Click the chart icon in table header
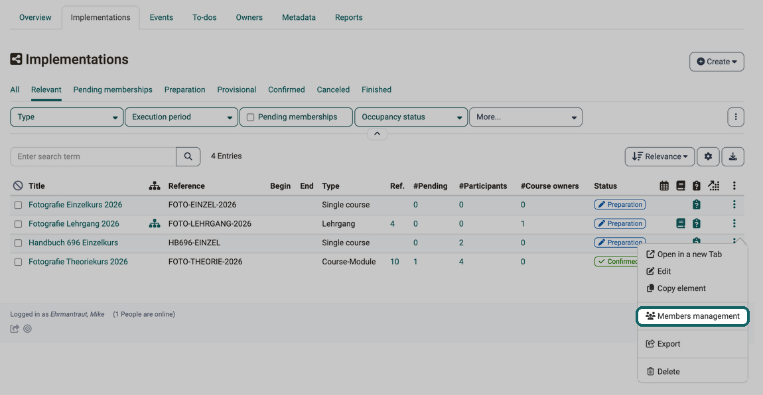This screenshot has height=395, width=763. [x=714, y=186]
